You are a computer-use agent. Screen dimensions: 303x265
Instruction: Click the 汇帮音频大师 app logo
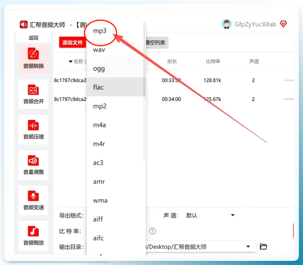point(24,25)
